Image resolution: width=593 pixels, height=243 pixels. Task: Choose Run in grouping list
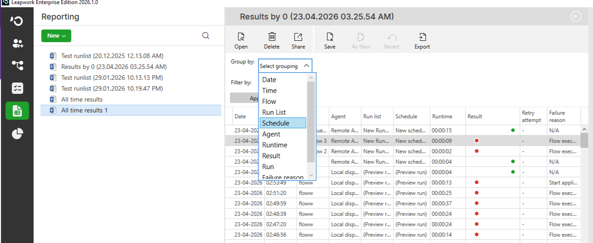(x=283, y=166)
